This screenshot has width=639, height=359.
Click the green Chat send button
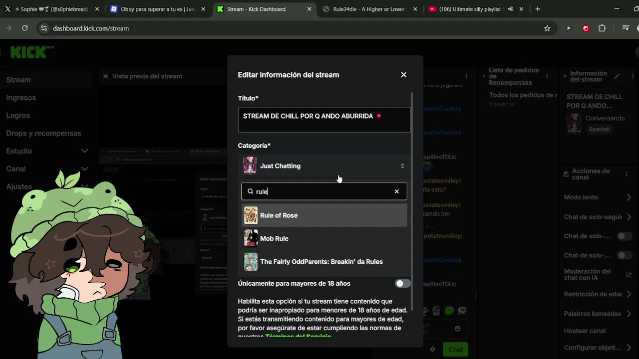click(455, 350)
